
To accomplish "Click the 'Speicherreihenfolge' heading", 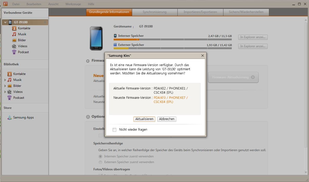I will tap(108, 143).
